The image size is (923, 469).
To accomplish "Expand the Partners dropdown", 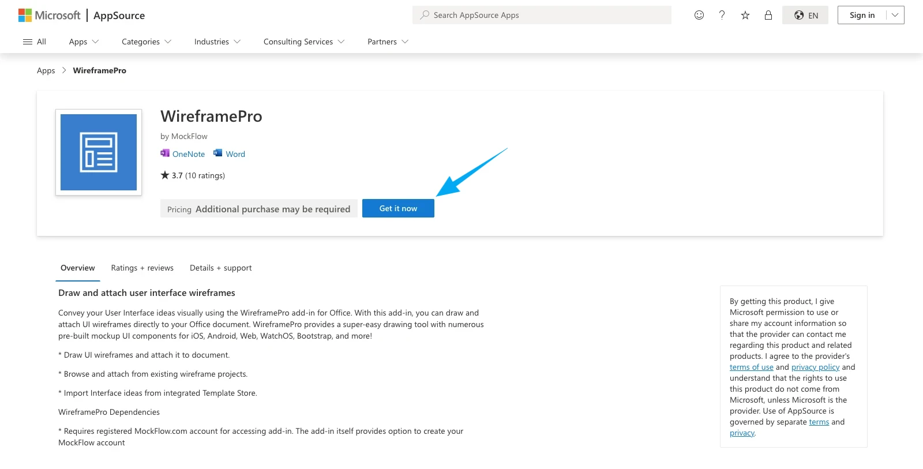I will pos(388,42).
